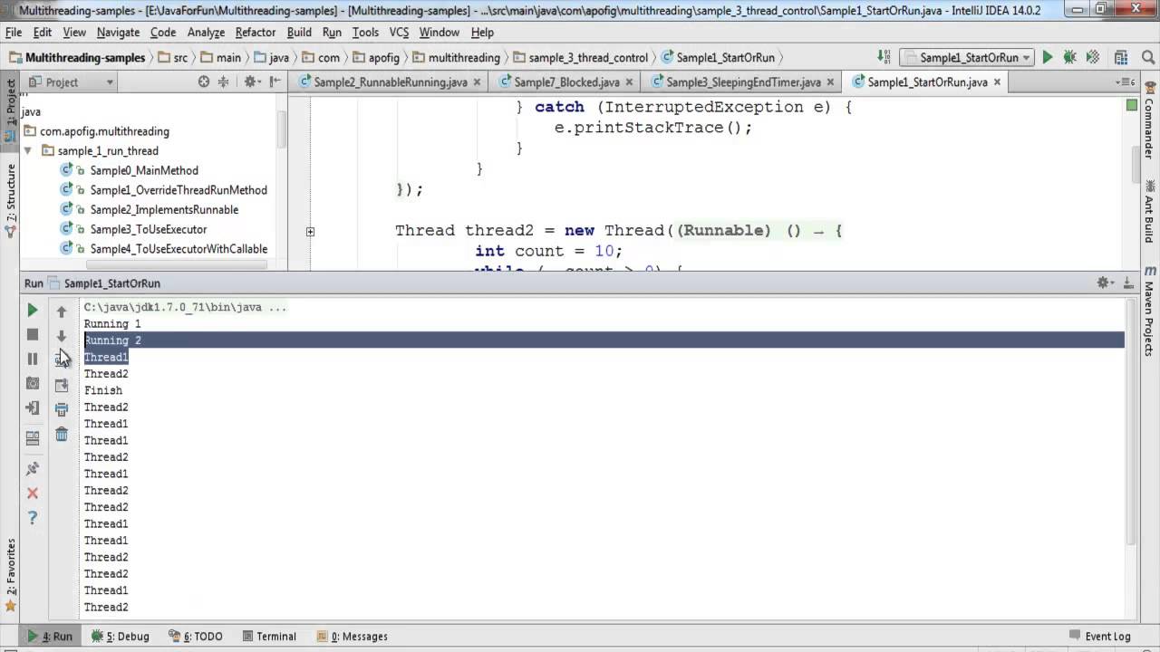Image resolution: width=1160 pixels, height=652 pixels.
Task: Hide the Run tool window
Action: click(x=1127, y=283)
